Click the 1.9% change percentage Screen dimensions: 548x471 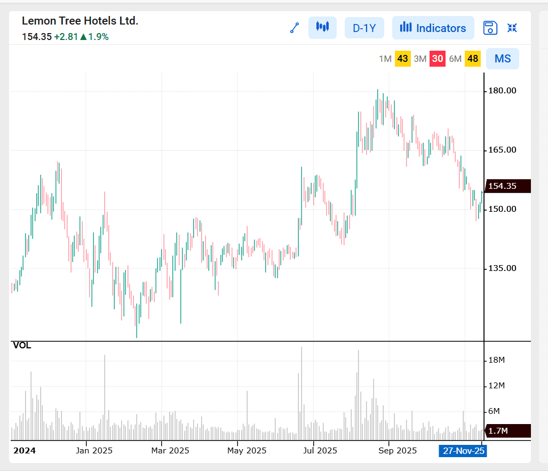(x=98, y=37)
